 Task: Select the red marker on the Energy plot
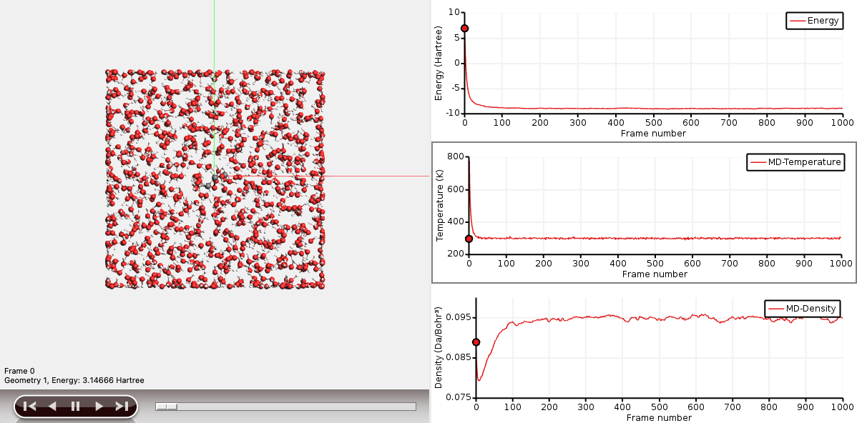pos(466,29)
